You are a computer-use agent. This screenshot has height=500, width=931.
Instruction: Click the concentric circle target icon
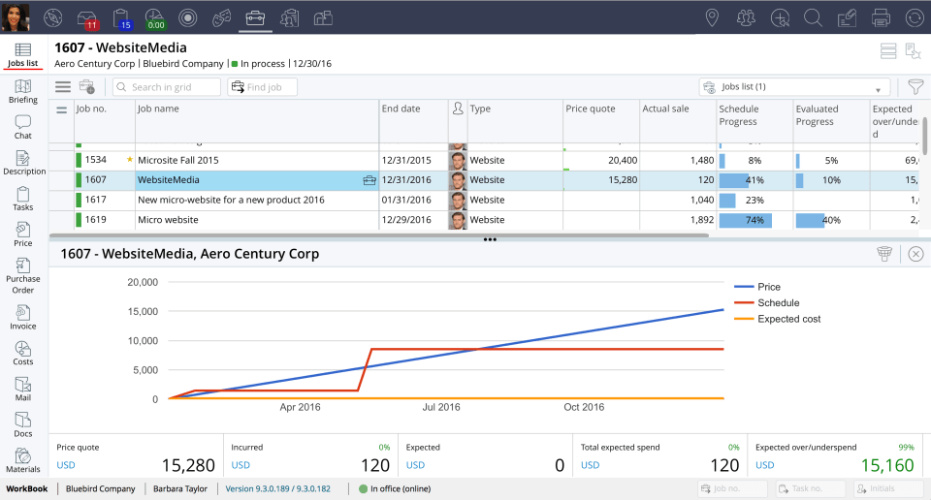coord(187,18)
